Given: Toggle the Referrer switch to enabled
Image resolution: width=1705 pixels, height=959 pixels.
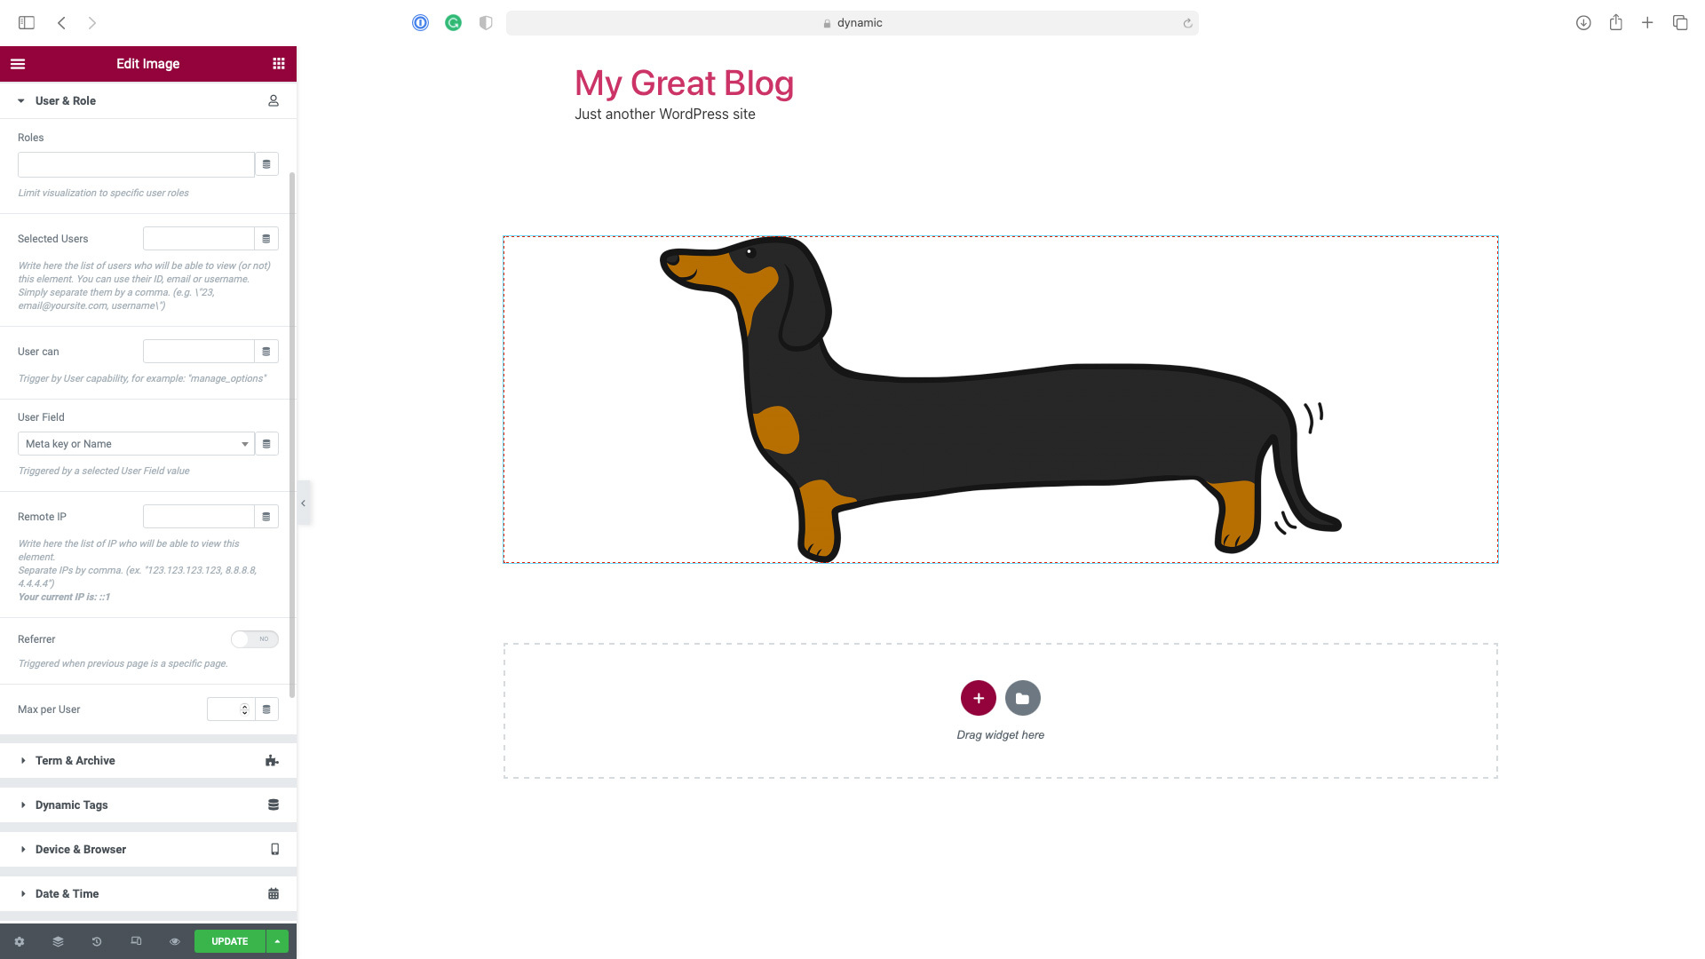Looking at the screenshot, I should 254,638.
